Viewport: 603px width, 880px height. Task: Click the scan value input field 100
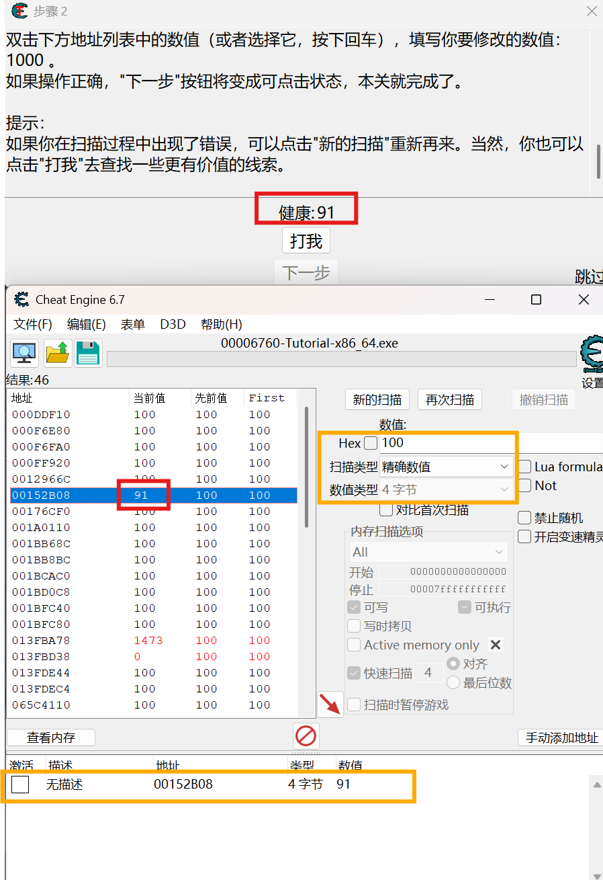[446, 443]
